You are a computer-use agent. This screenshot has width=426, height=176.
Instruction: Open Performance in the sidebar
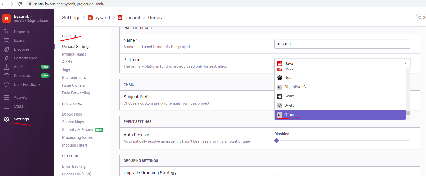pos(25,58)
